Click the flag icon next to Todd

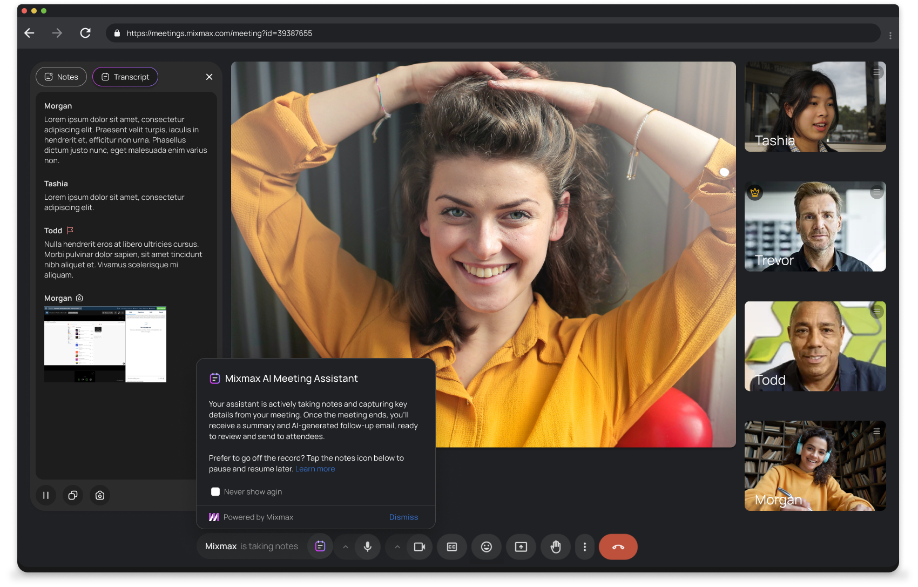point(70,230)
